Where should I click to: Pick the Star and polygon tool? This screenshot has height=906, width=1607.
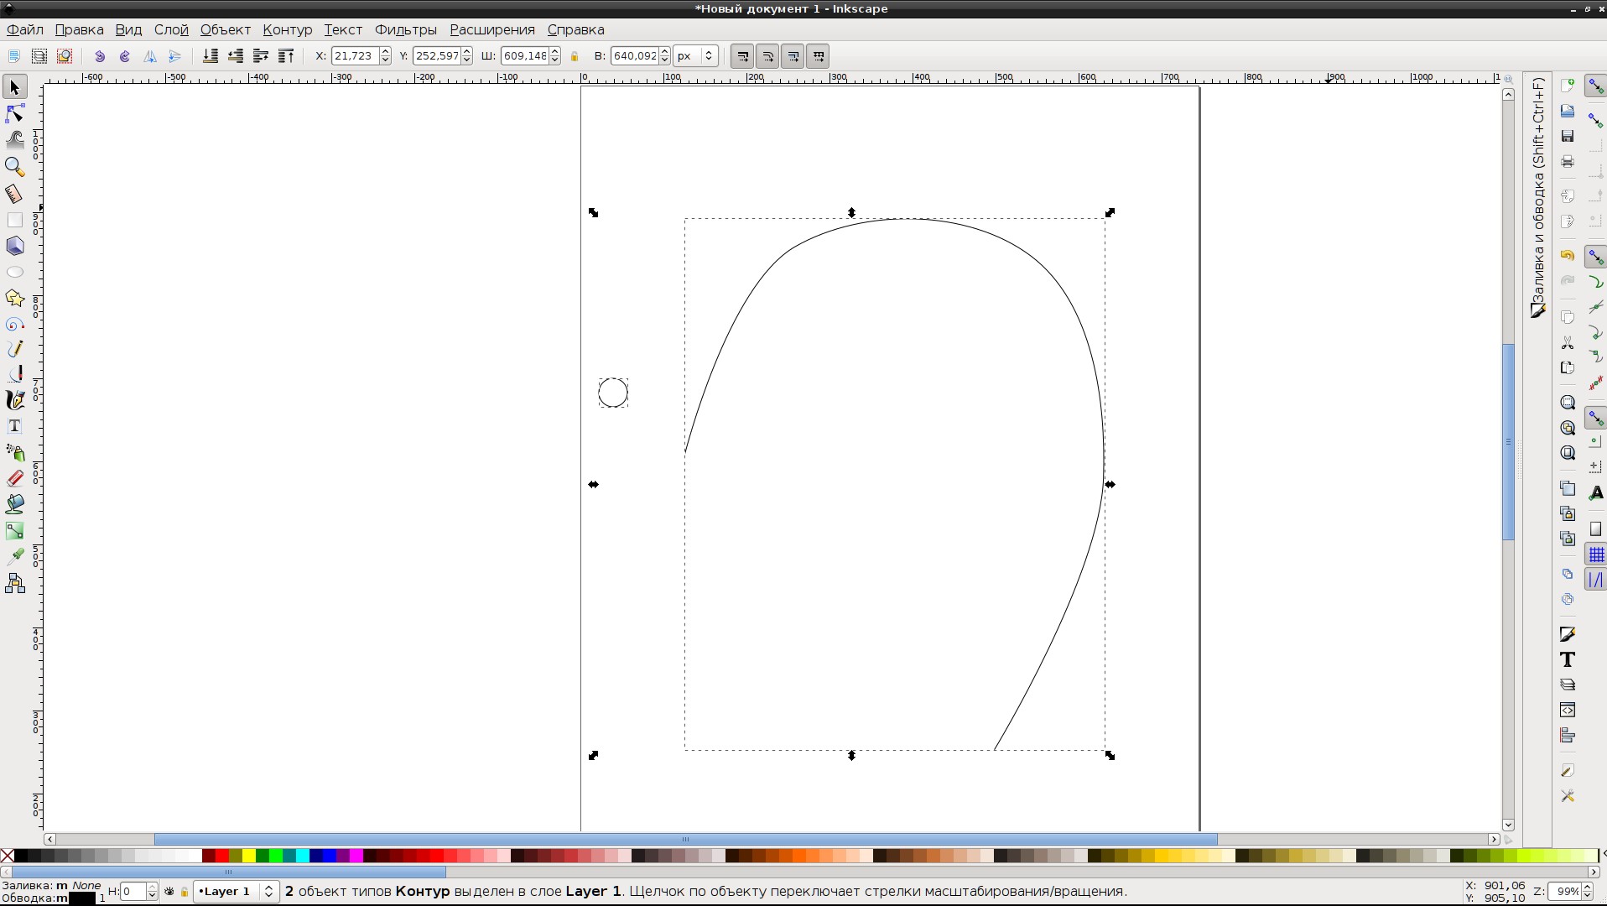(15, 299)
